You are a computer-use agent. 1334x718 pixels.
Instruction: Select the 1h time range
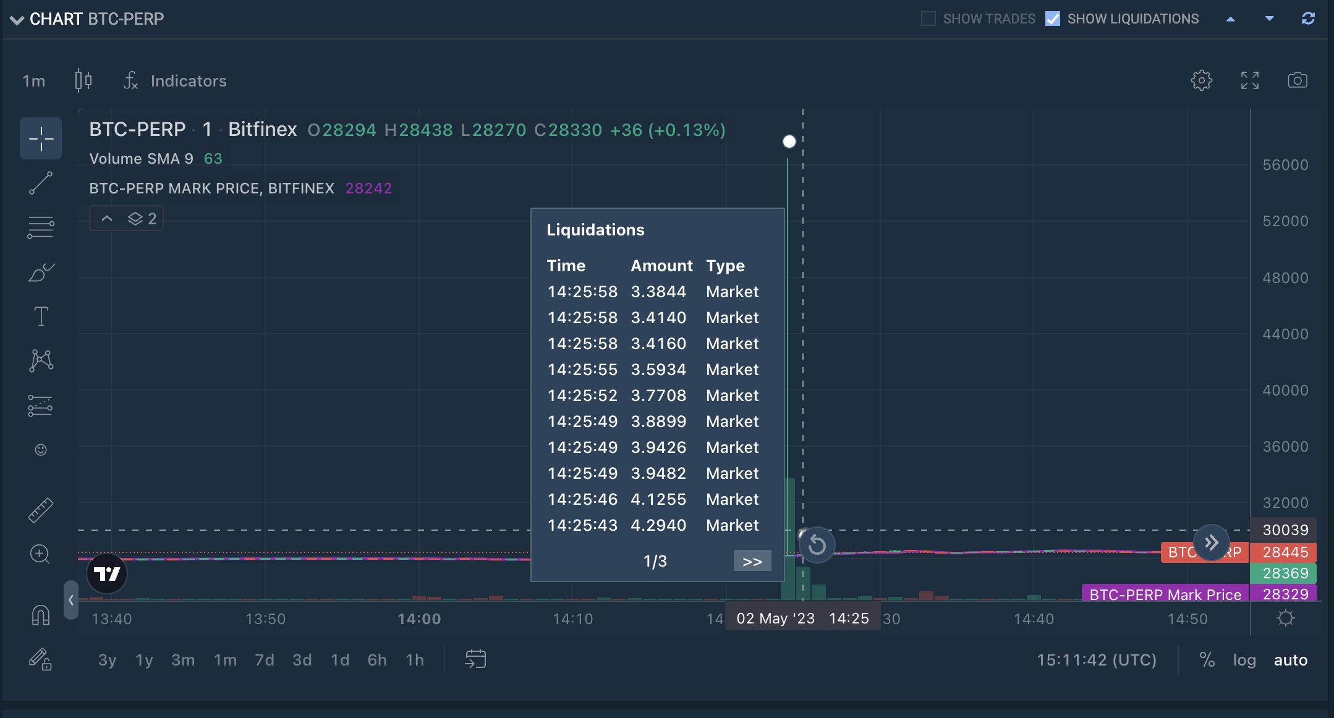[415, 660]
